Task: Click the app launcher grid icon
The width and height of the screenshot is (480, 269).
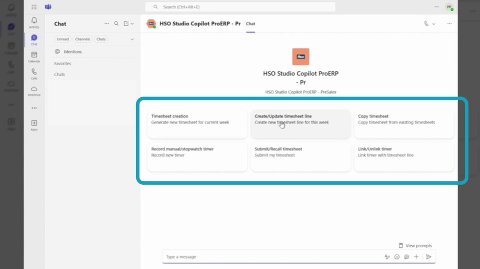Action: [x=34, y=7]
